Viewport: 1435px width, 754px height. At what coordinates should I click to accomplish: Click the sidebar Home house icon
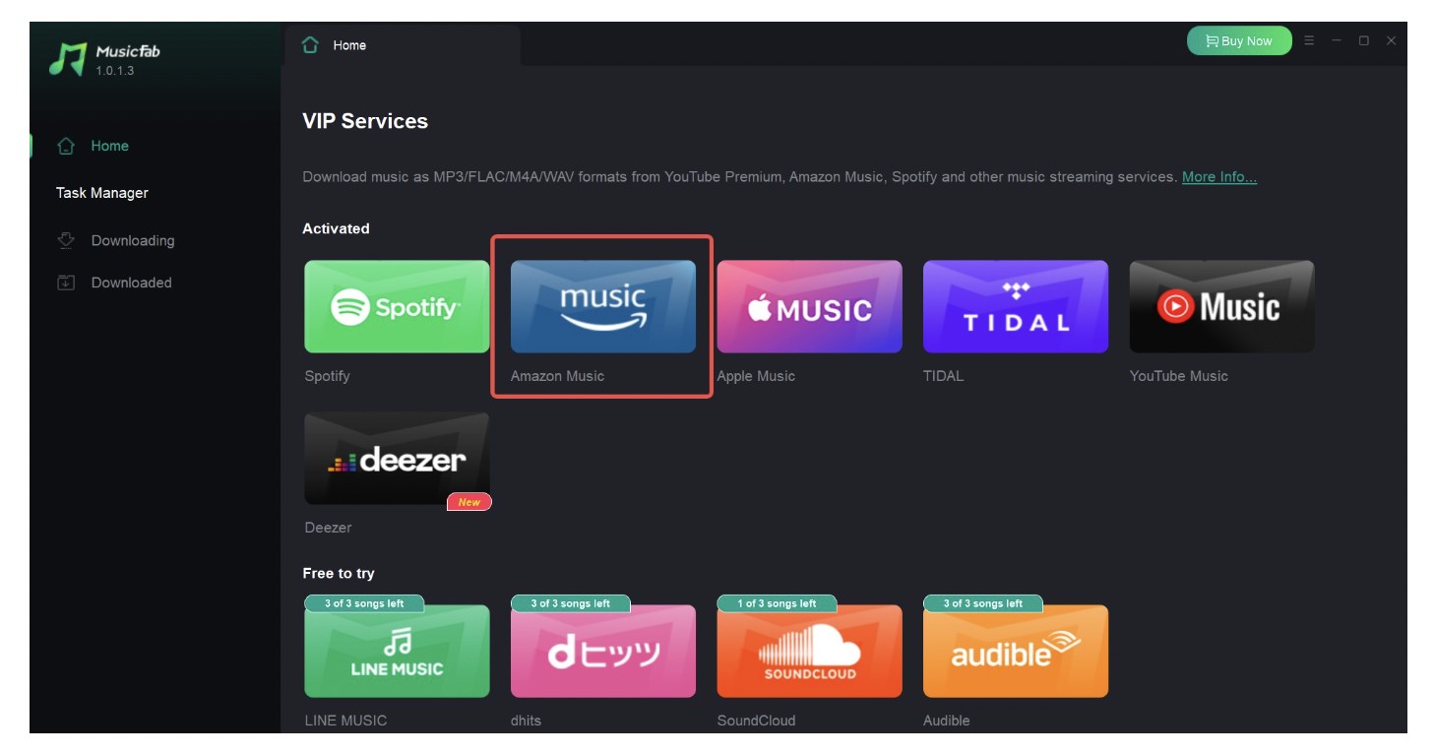tap(66, 146)
